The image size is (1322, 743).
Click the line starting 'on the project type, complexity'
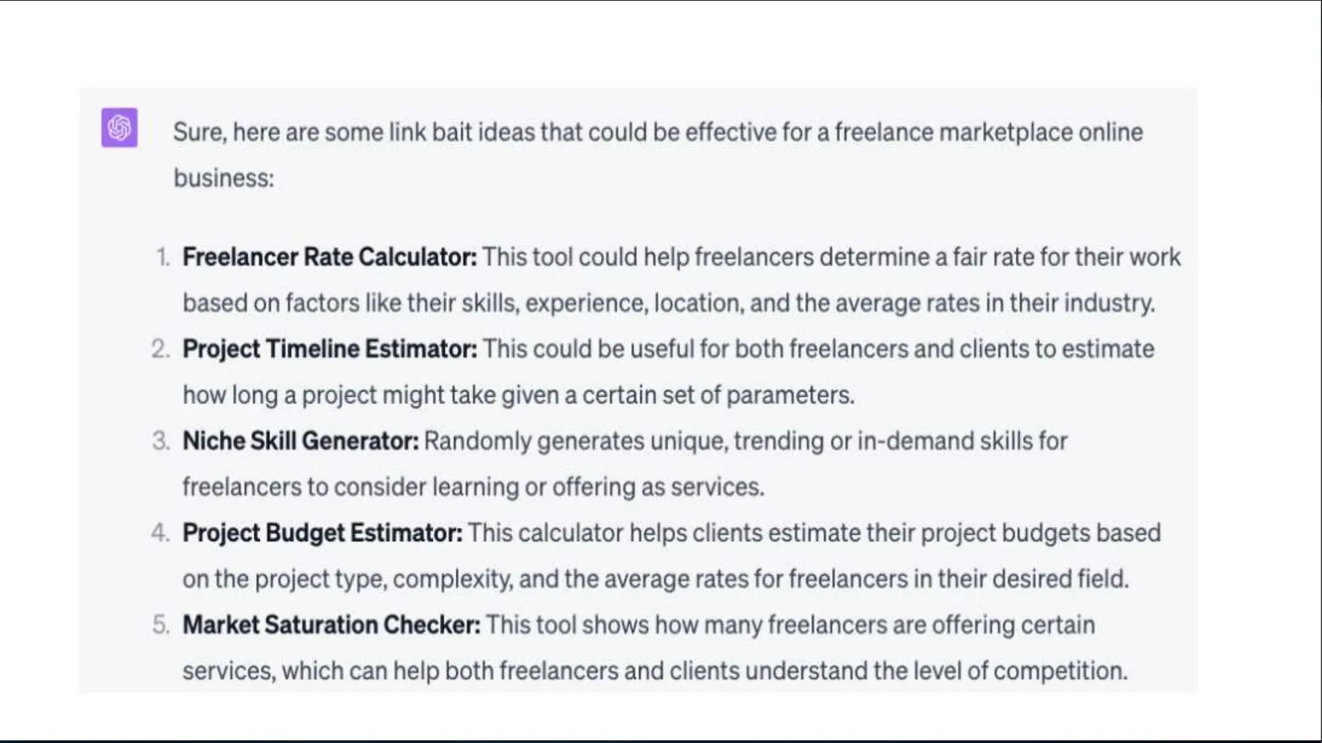[655, 579]
